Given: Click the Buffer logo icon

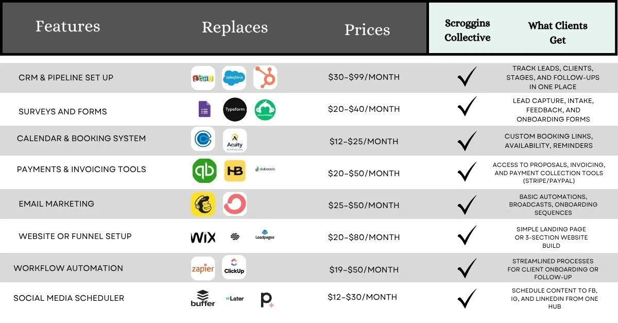Looking at the screenshot, I should (203, 298).
